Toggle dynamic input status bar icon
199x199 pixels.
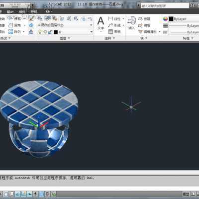pyautogui.click(x=29, y=194)
